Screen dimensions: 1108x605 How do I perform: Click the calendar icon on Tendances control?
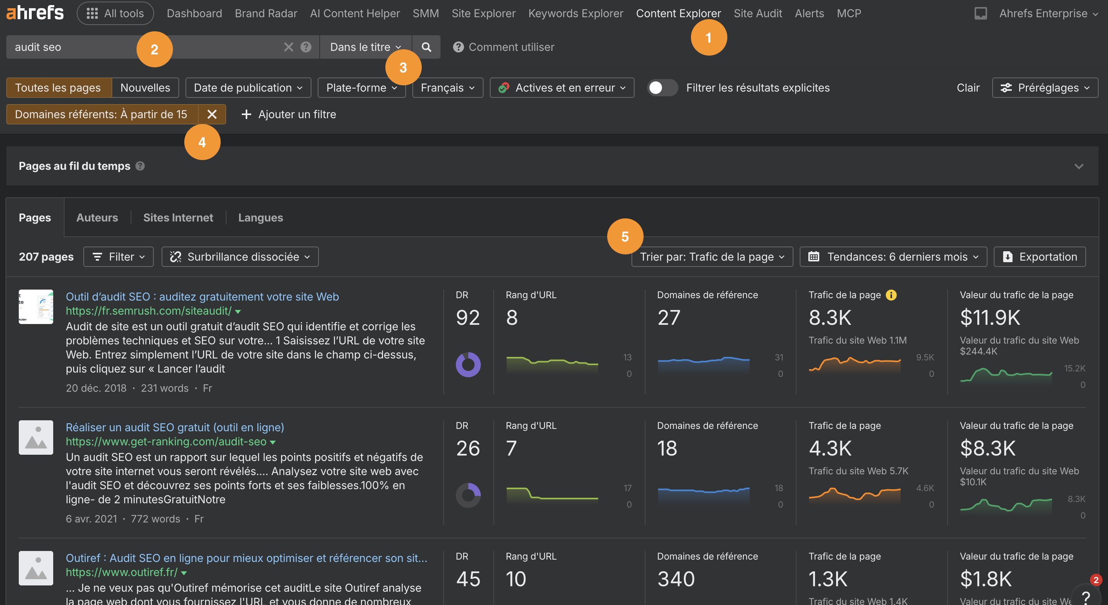[x=814, y=256]
